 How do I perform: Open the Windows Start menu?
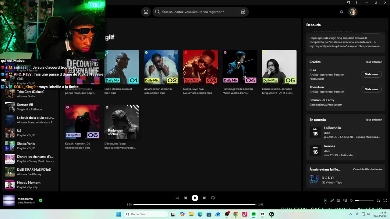(x=119, y=214)
